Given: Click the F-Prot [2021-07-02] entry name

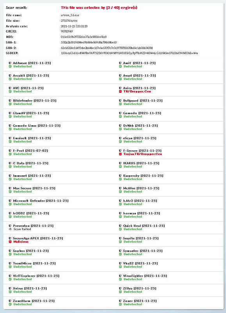Looking at the screenshot, I should pos(30,151).
